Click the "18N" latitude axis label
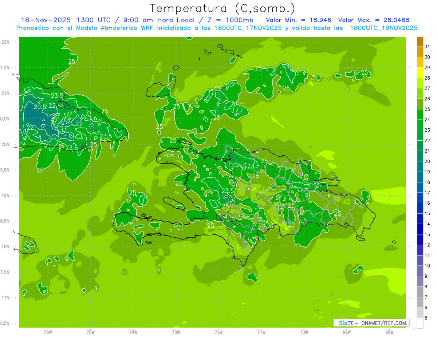The height and width of the screenshot is (337, 437). click(6, 246)
